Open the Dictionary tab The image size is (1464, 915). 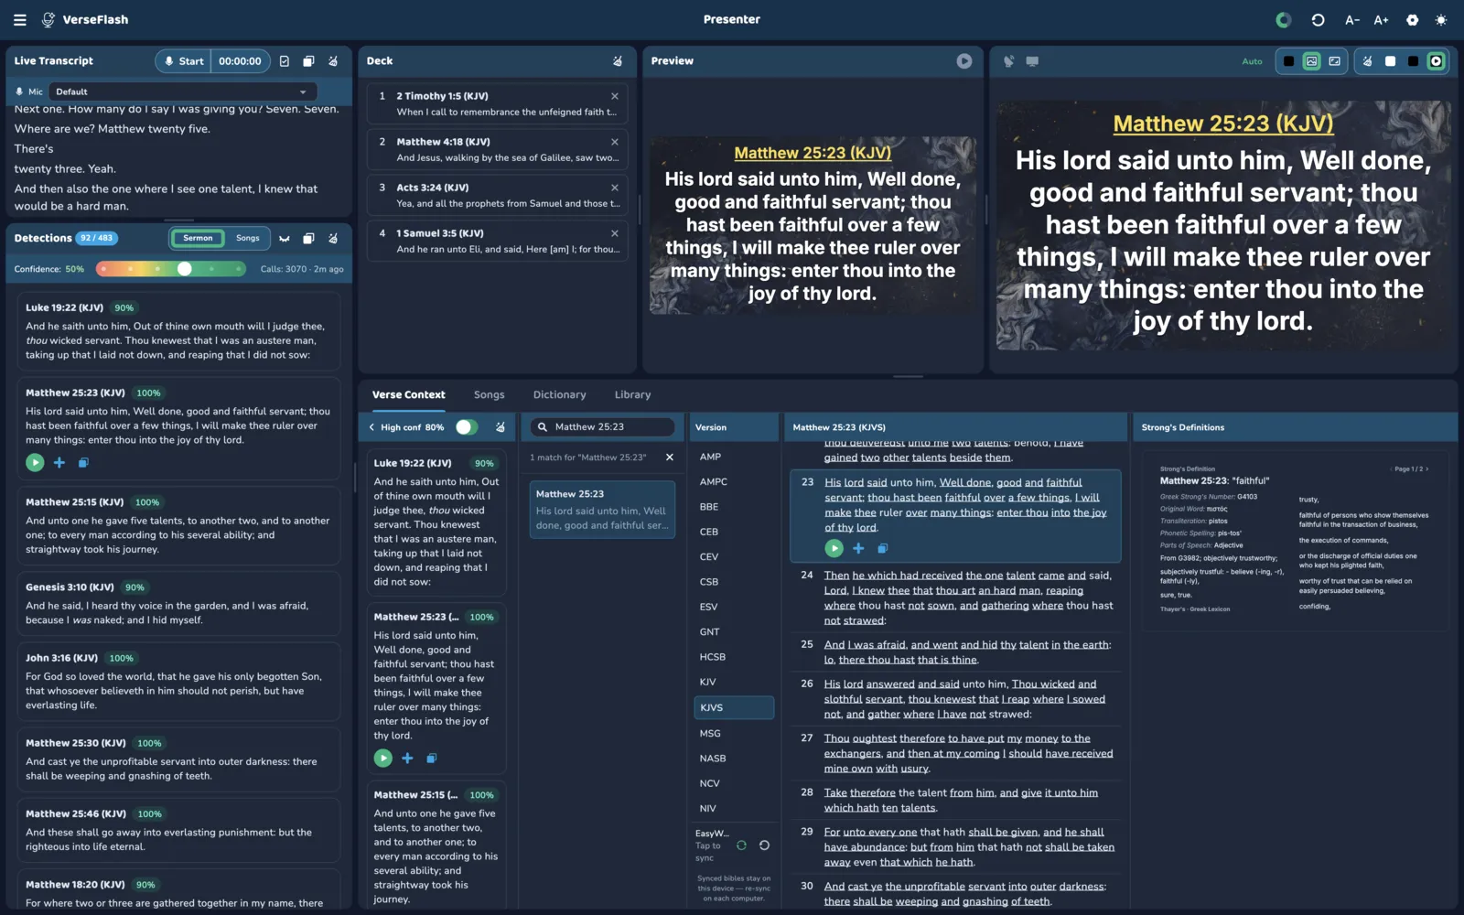pyautogui.click(x=559, y=394)
